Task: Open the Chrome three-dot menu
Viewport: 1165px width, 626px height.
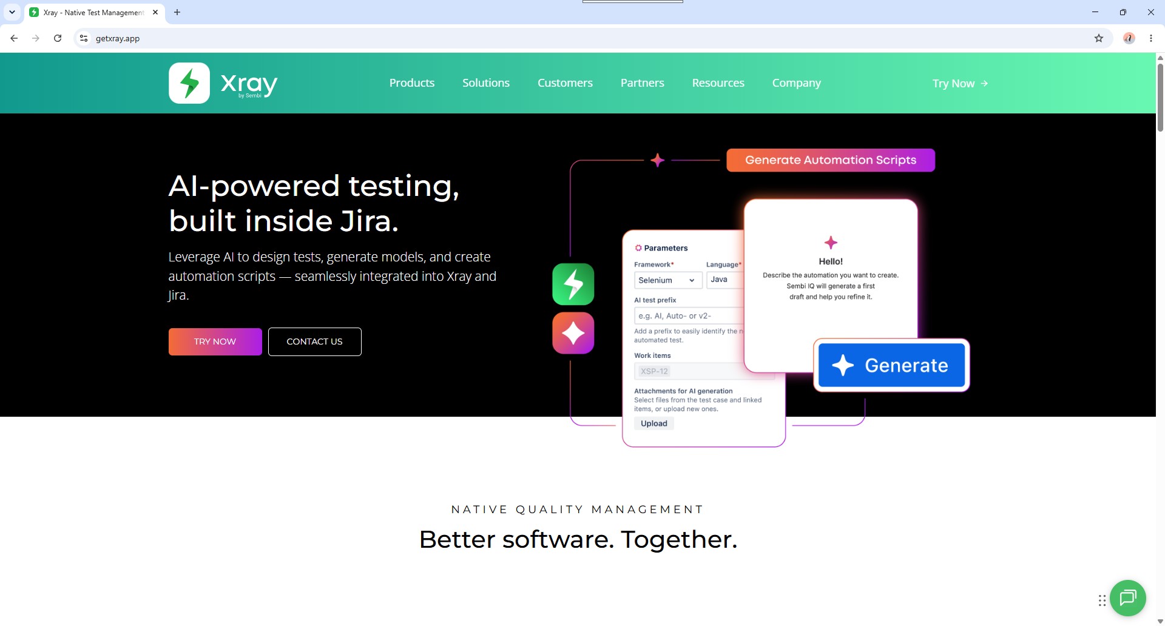Action: (x=1151, y=38)
